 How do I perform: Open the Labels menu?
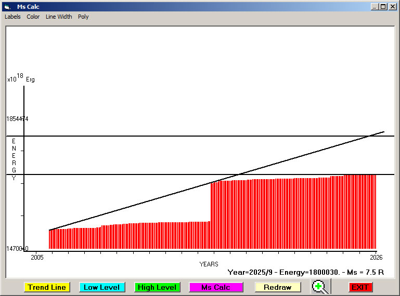pos(12,17)
